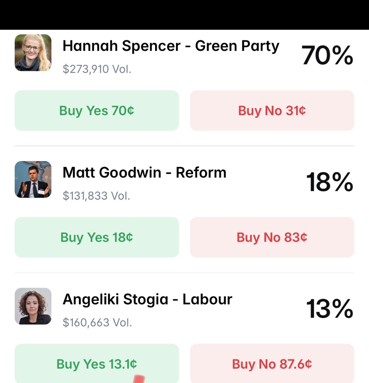The image size is (369, 383).
Task: Tap the profile photo beside Matt Goodwin
Action: (33, 180)
